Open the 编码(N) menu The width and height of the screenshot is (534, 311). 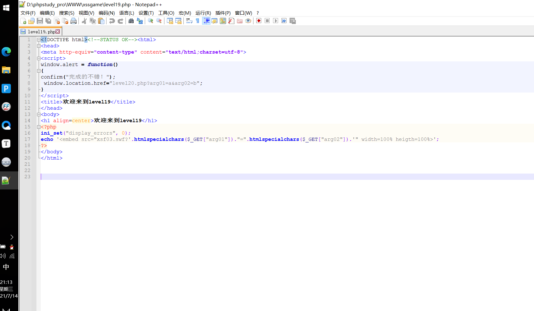[106, 13]
